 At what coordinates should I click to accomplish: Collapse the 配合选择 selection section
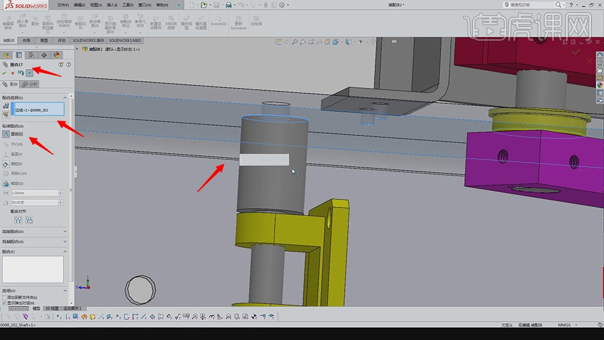[65, 98]
